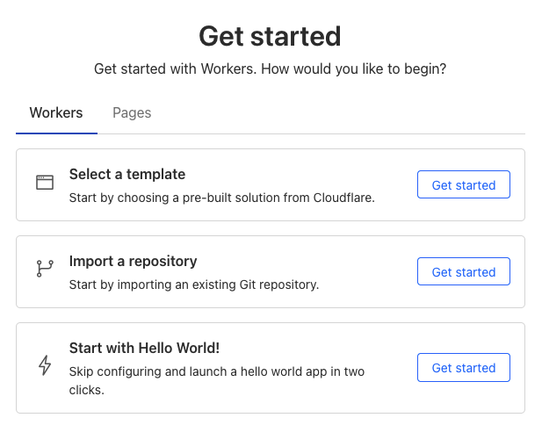Switch to the Pages tab
Image resolution: width=542 pixels, height=425 pixels.
pyautogui.click(x=132, y=113)
